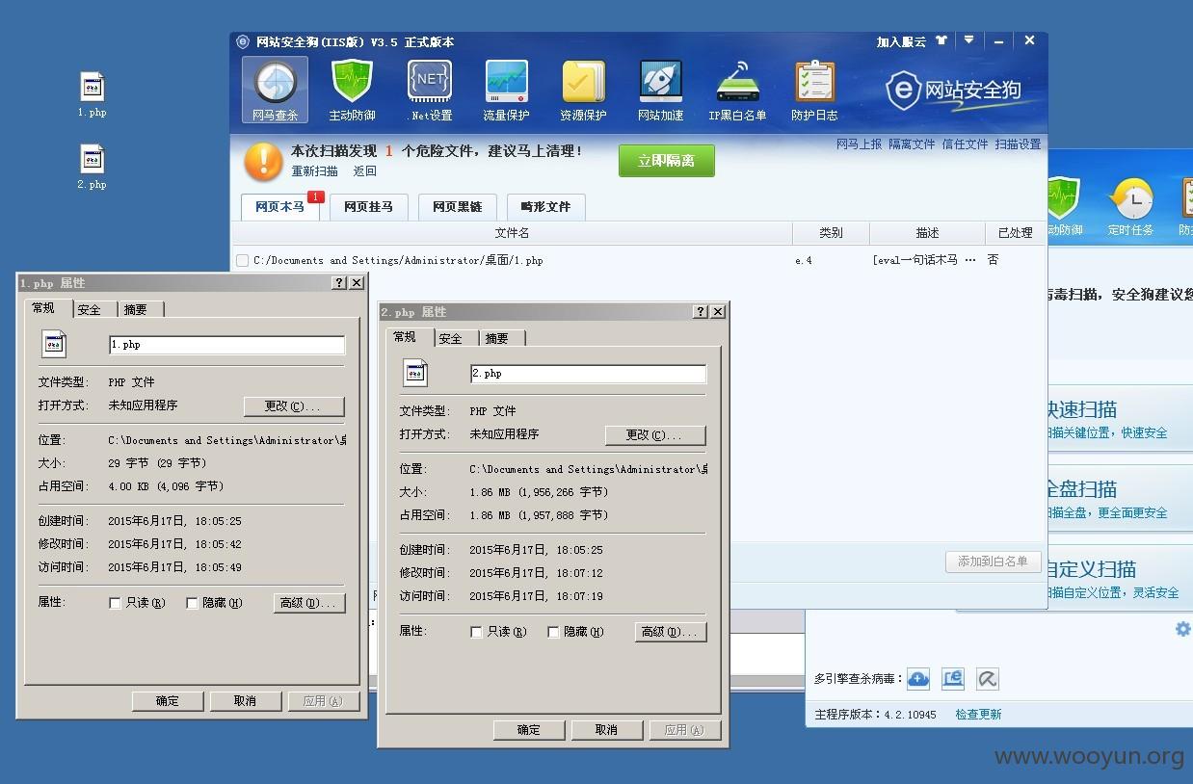Switch to the 畸形文件 tab
Image resolution: width=1193 pixels, height=784 pixels.
pos(545,206)
